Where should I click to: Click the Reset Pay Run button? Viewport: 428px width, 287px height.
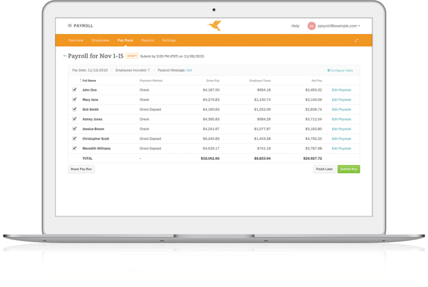click(x=81, y=169)
